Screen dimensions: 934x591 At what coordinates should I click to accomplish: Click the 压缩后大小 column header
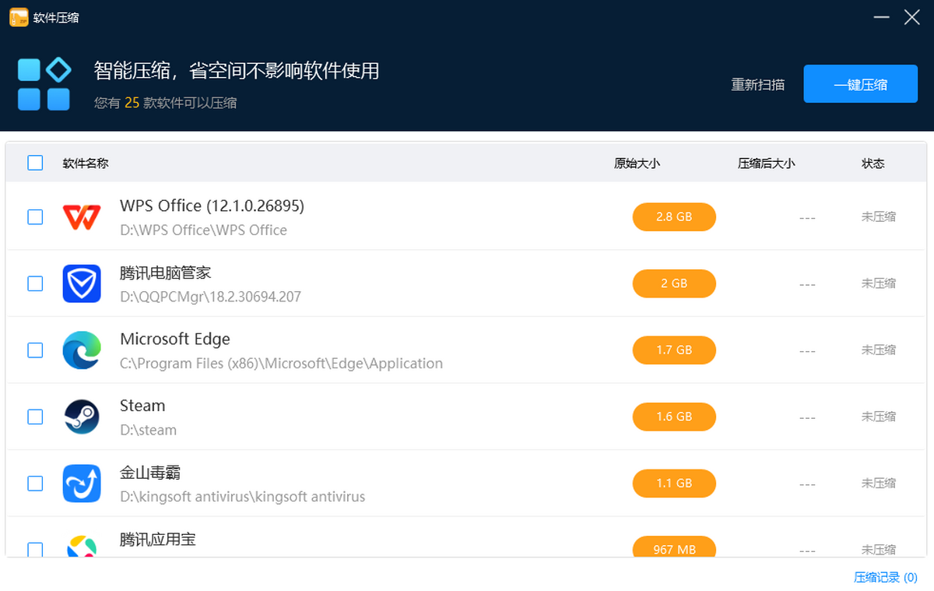(x=767, y=164)
